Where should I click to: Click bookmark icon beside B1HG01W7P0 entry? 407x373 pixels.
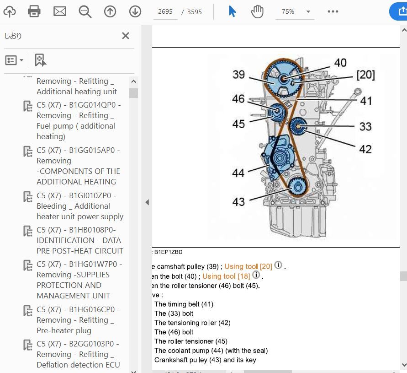28,265
